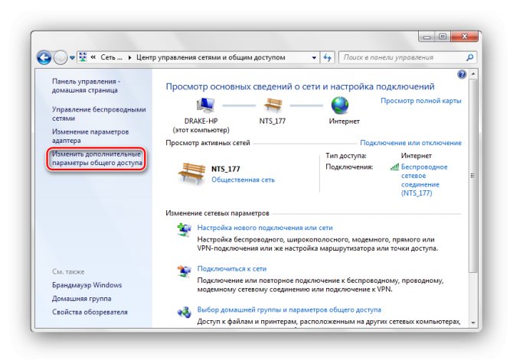This screenshot has width=513, height=363.
Task: Open the arrow after 'Сеть ...' breadcrumb
Action: tap(130, 58)
